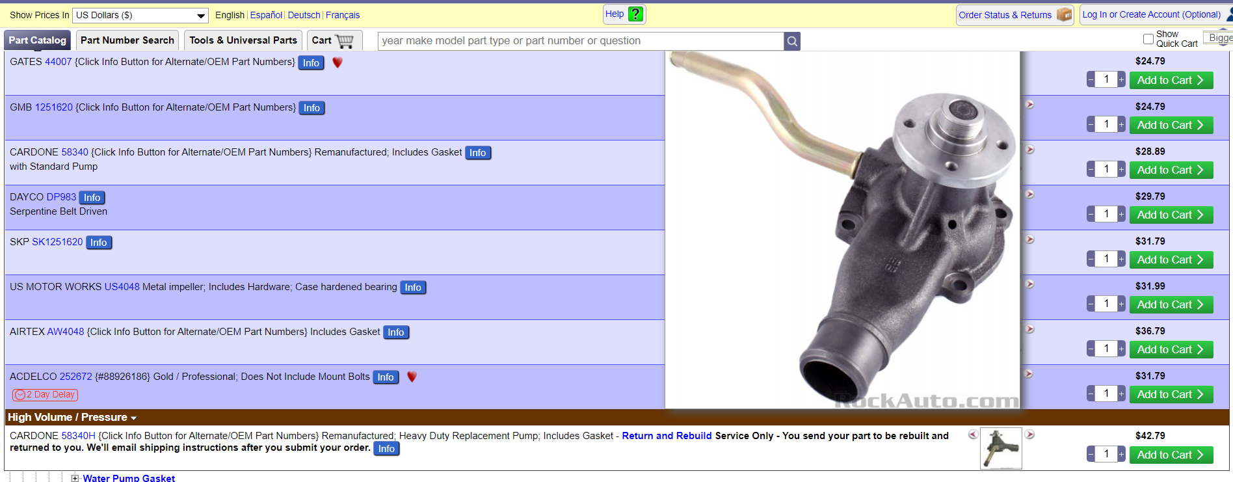Click next-image arrow in GMB 1251620 row

pos(1030,105)
